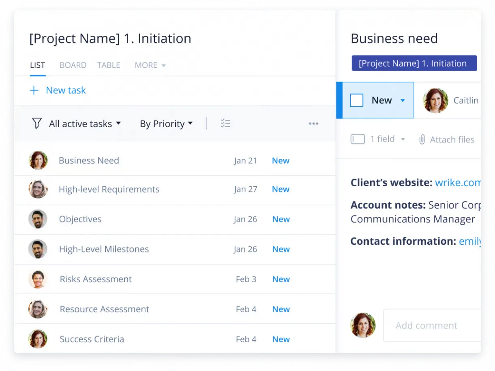The width and height of the screenshot is (495, 371).
Task: Click the [Project Name] 1. Initiation list title
Action: tap(110, 39)
